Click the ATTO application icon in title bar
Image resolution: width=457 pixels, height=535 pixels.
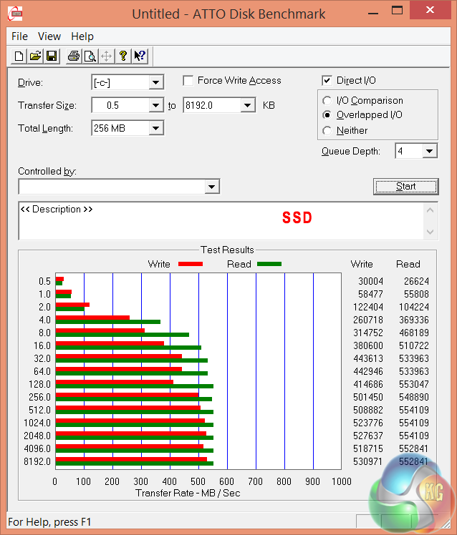(x=15, y=14)
